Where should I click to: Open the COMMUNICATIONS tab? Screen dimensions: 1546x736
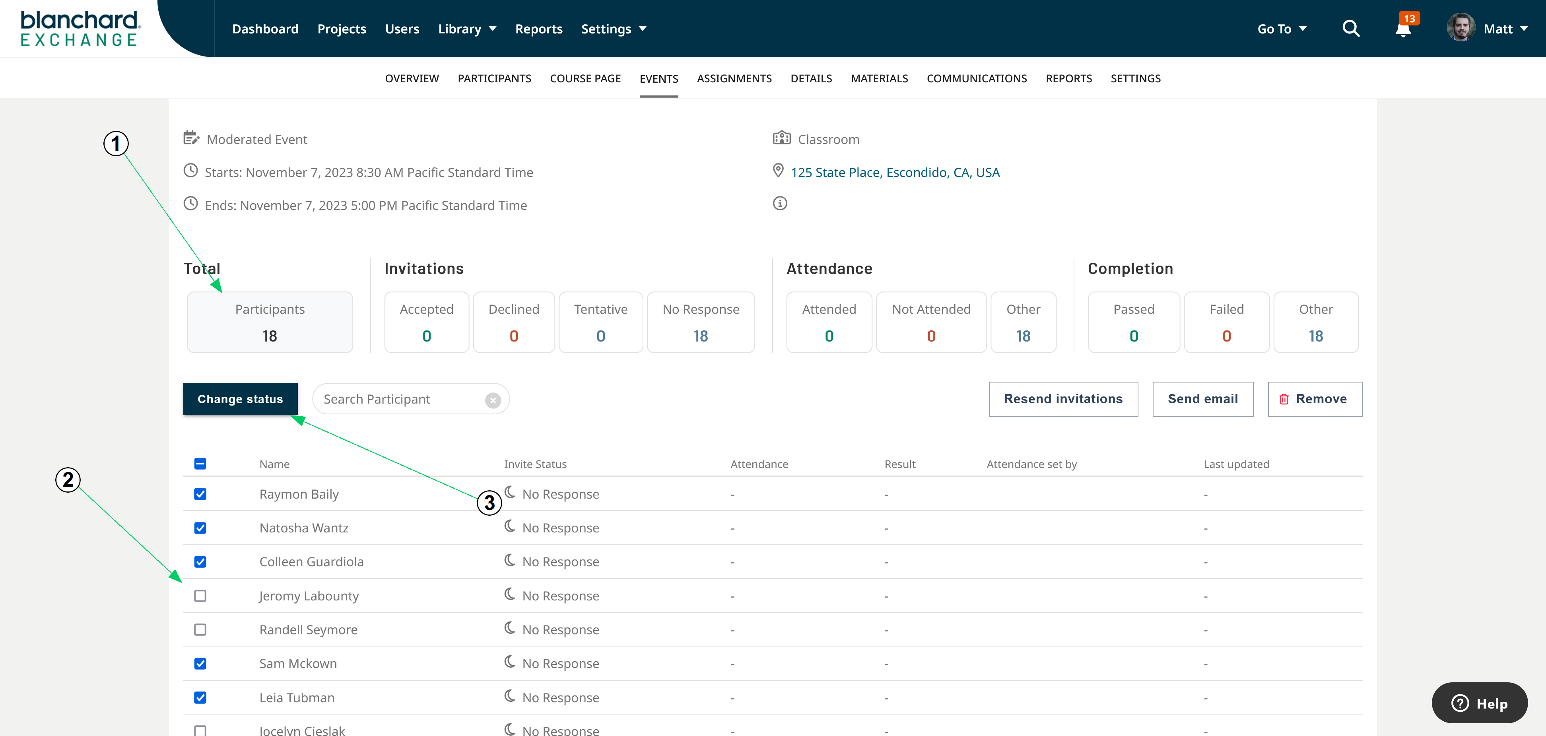pos(977,79)
